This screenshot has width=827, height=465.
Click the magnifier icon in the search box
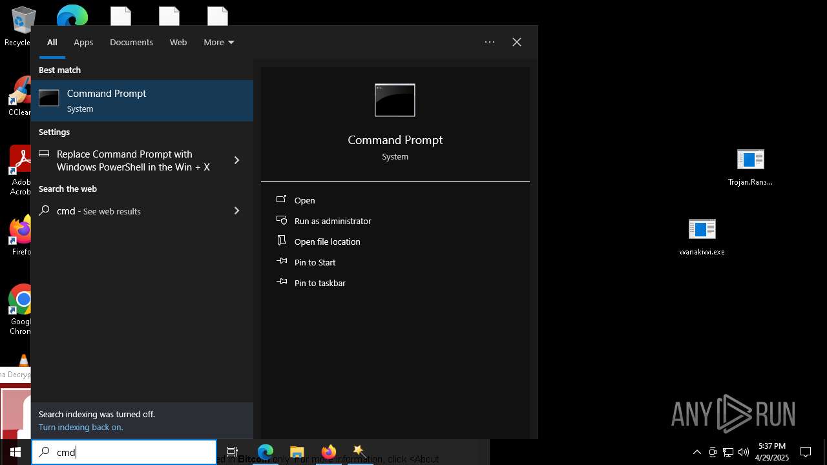(x=44, y=452)
